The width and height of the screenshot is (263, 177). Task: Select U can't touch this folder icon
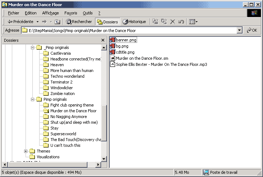46,145
